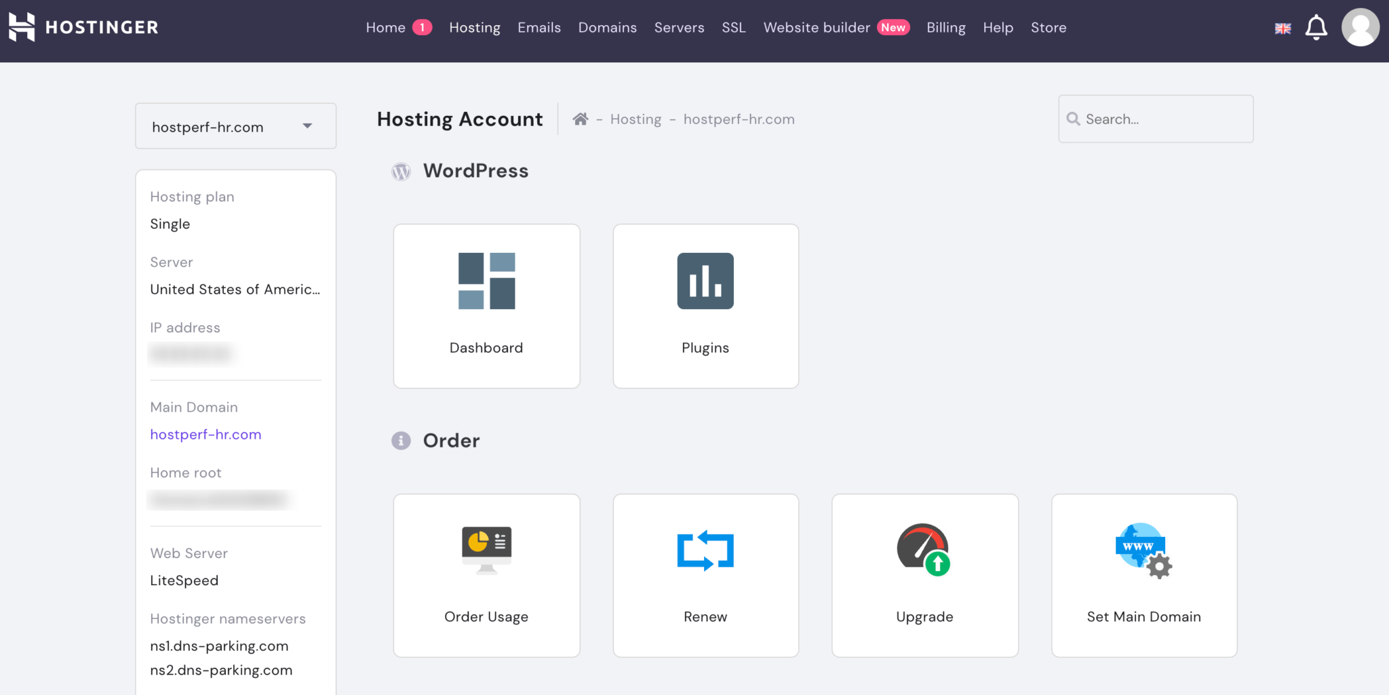Open the notifications bell
Viewport: 1389px width, 695px height.
coord(1316,27)
